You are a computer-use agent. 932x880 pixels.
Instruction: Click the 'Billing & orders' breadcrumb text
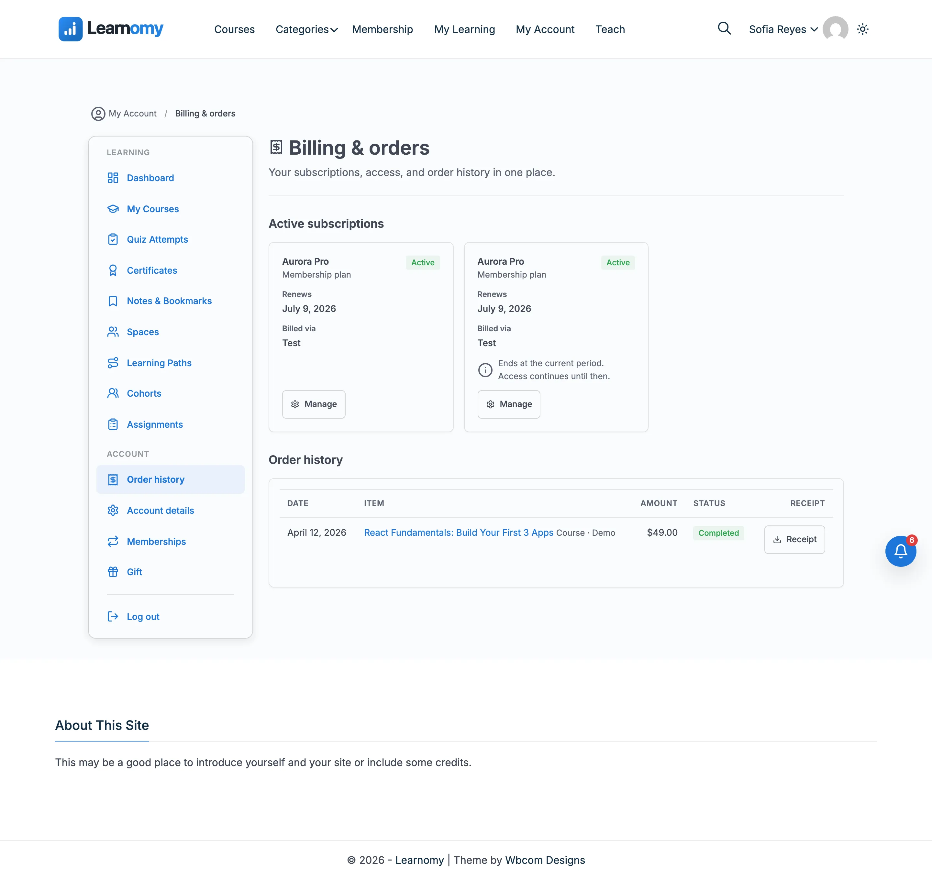(x=205, y=114)
